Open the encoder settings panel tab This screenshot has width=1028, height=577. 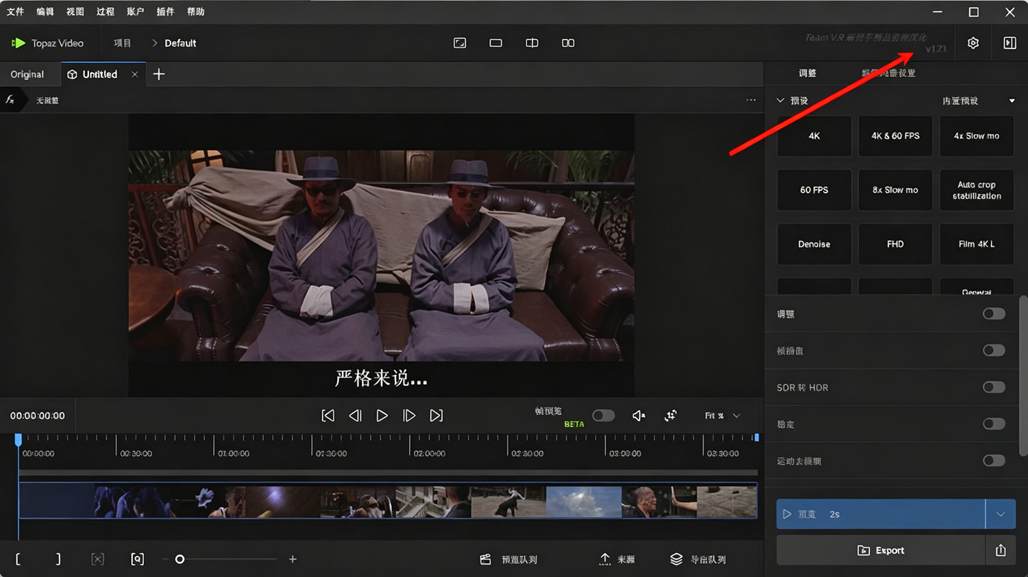(x=888, y=73)
